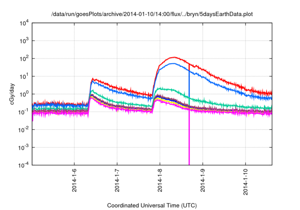This screenshot has width=300, height=210.
Task: Click the red curve's peak near 10^2
Action: point(174,57)
